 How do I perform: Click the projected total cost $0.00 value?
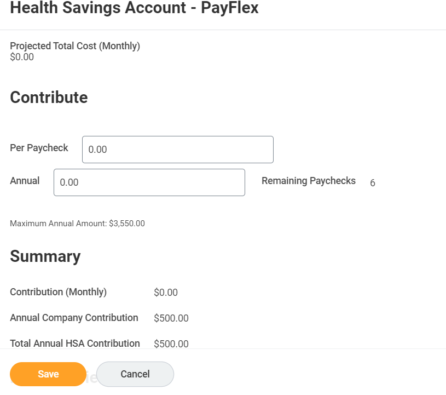coord(22,57)
